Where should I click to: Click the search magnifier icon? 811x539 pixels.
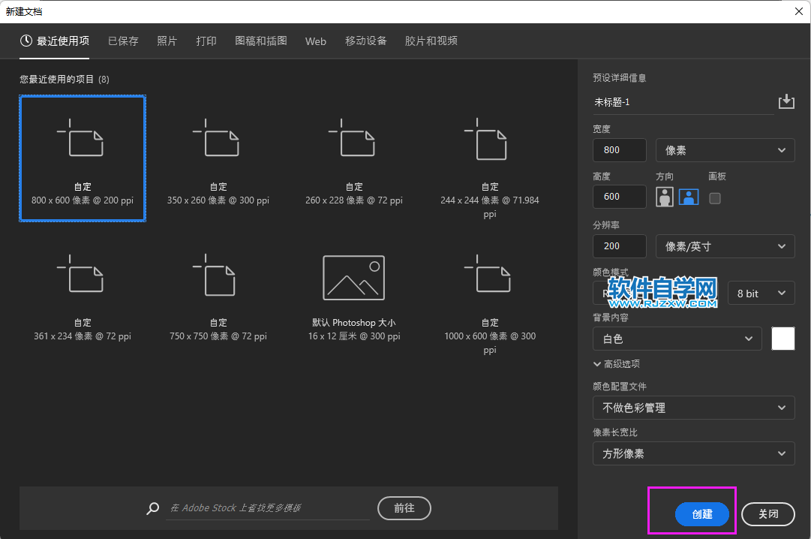click(x=152, y=508)
